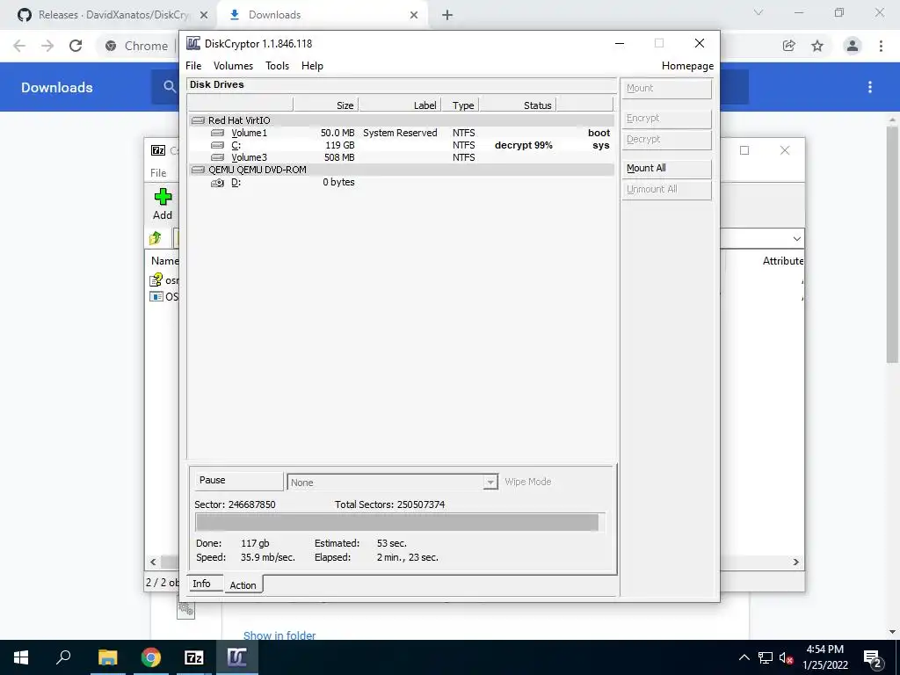Select the C: volume row

tap(401, 145)
